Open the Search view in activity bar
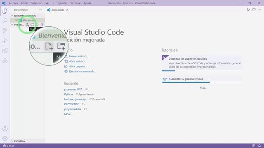Viewport: 264px width, 148px height. (5, 21)
